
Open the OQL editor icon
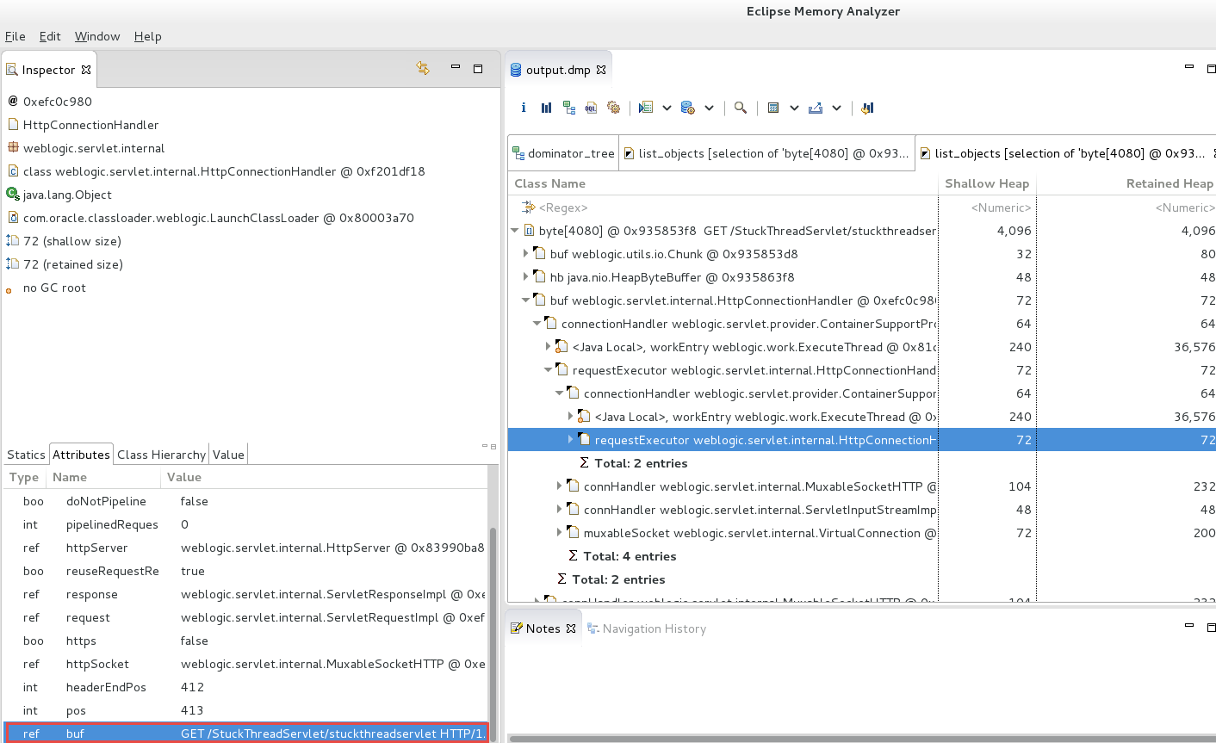pos(591,107)
